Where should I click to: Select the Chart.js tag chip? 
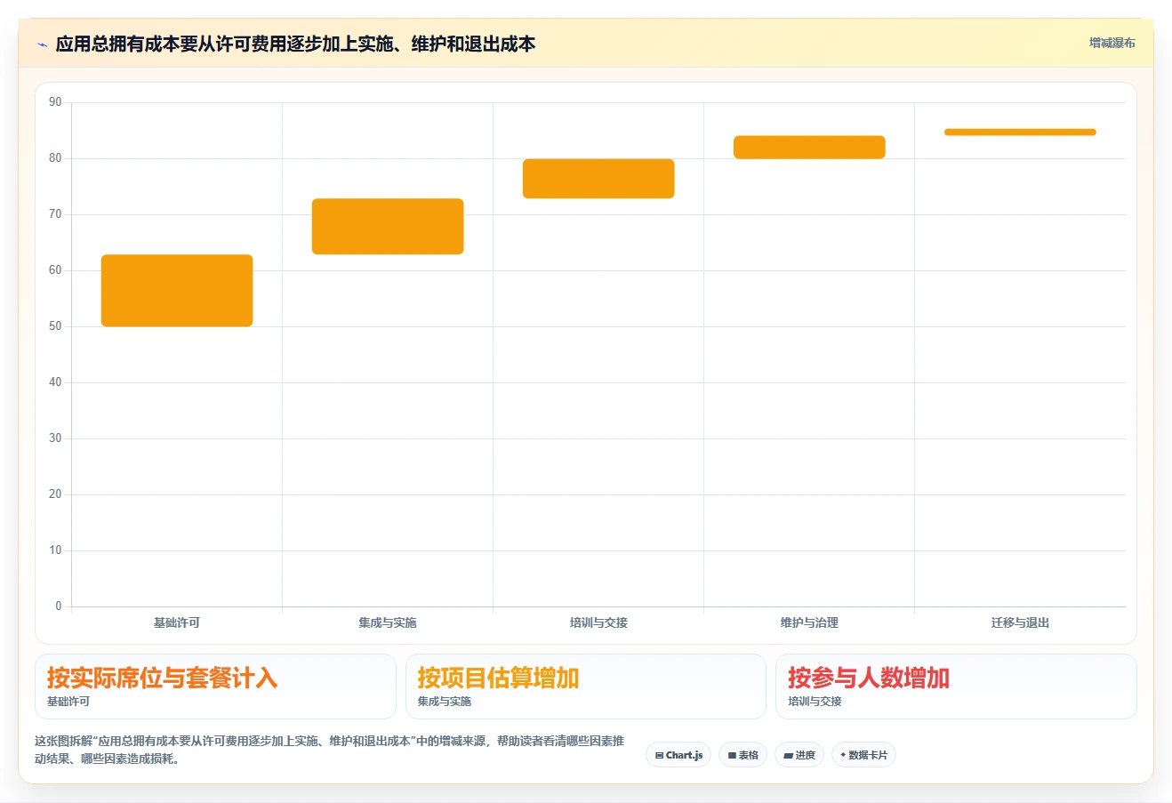tap(678, 755)
